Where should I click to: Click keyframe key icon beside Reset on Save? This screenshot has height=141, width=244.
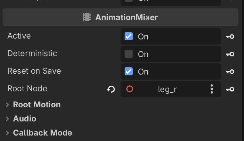[x=230, y=72]
